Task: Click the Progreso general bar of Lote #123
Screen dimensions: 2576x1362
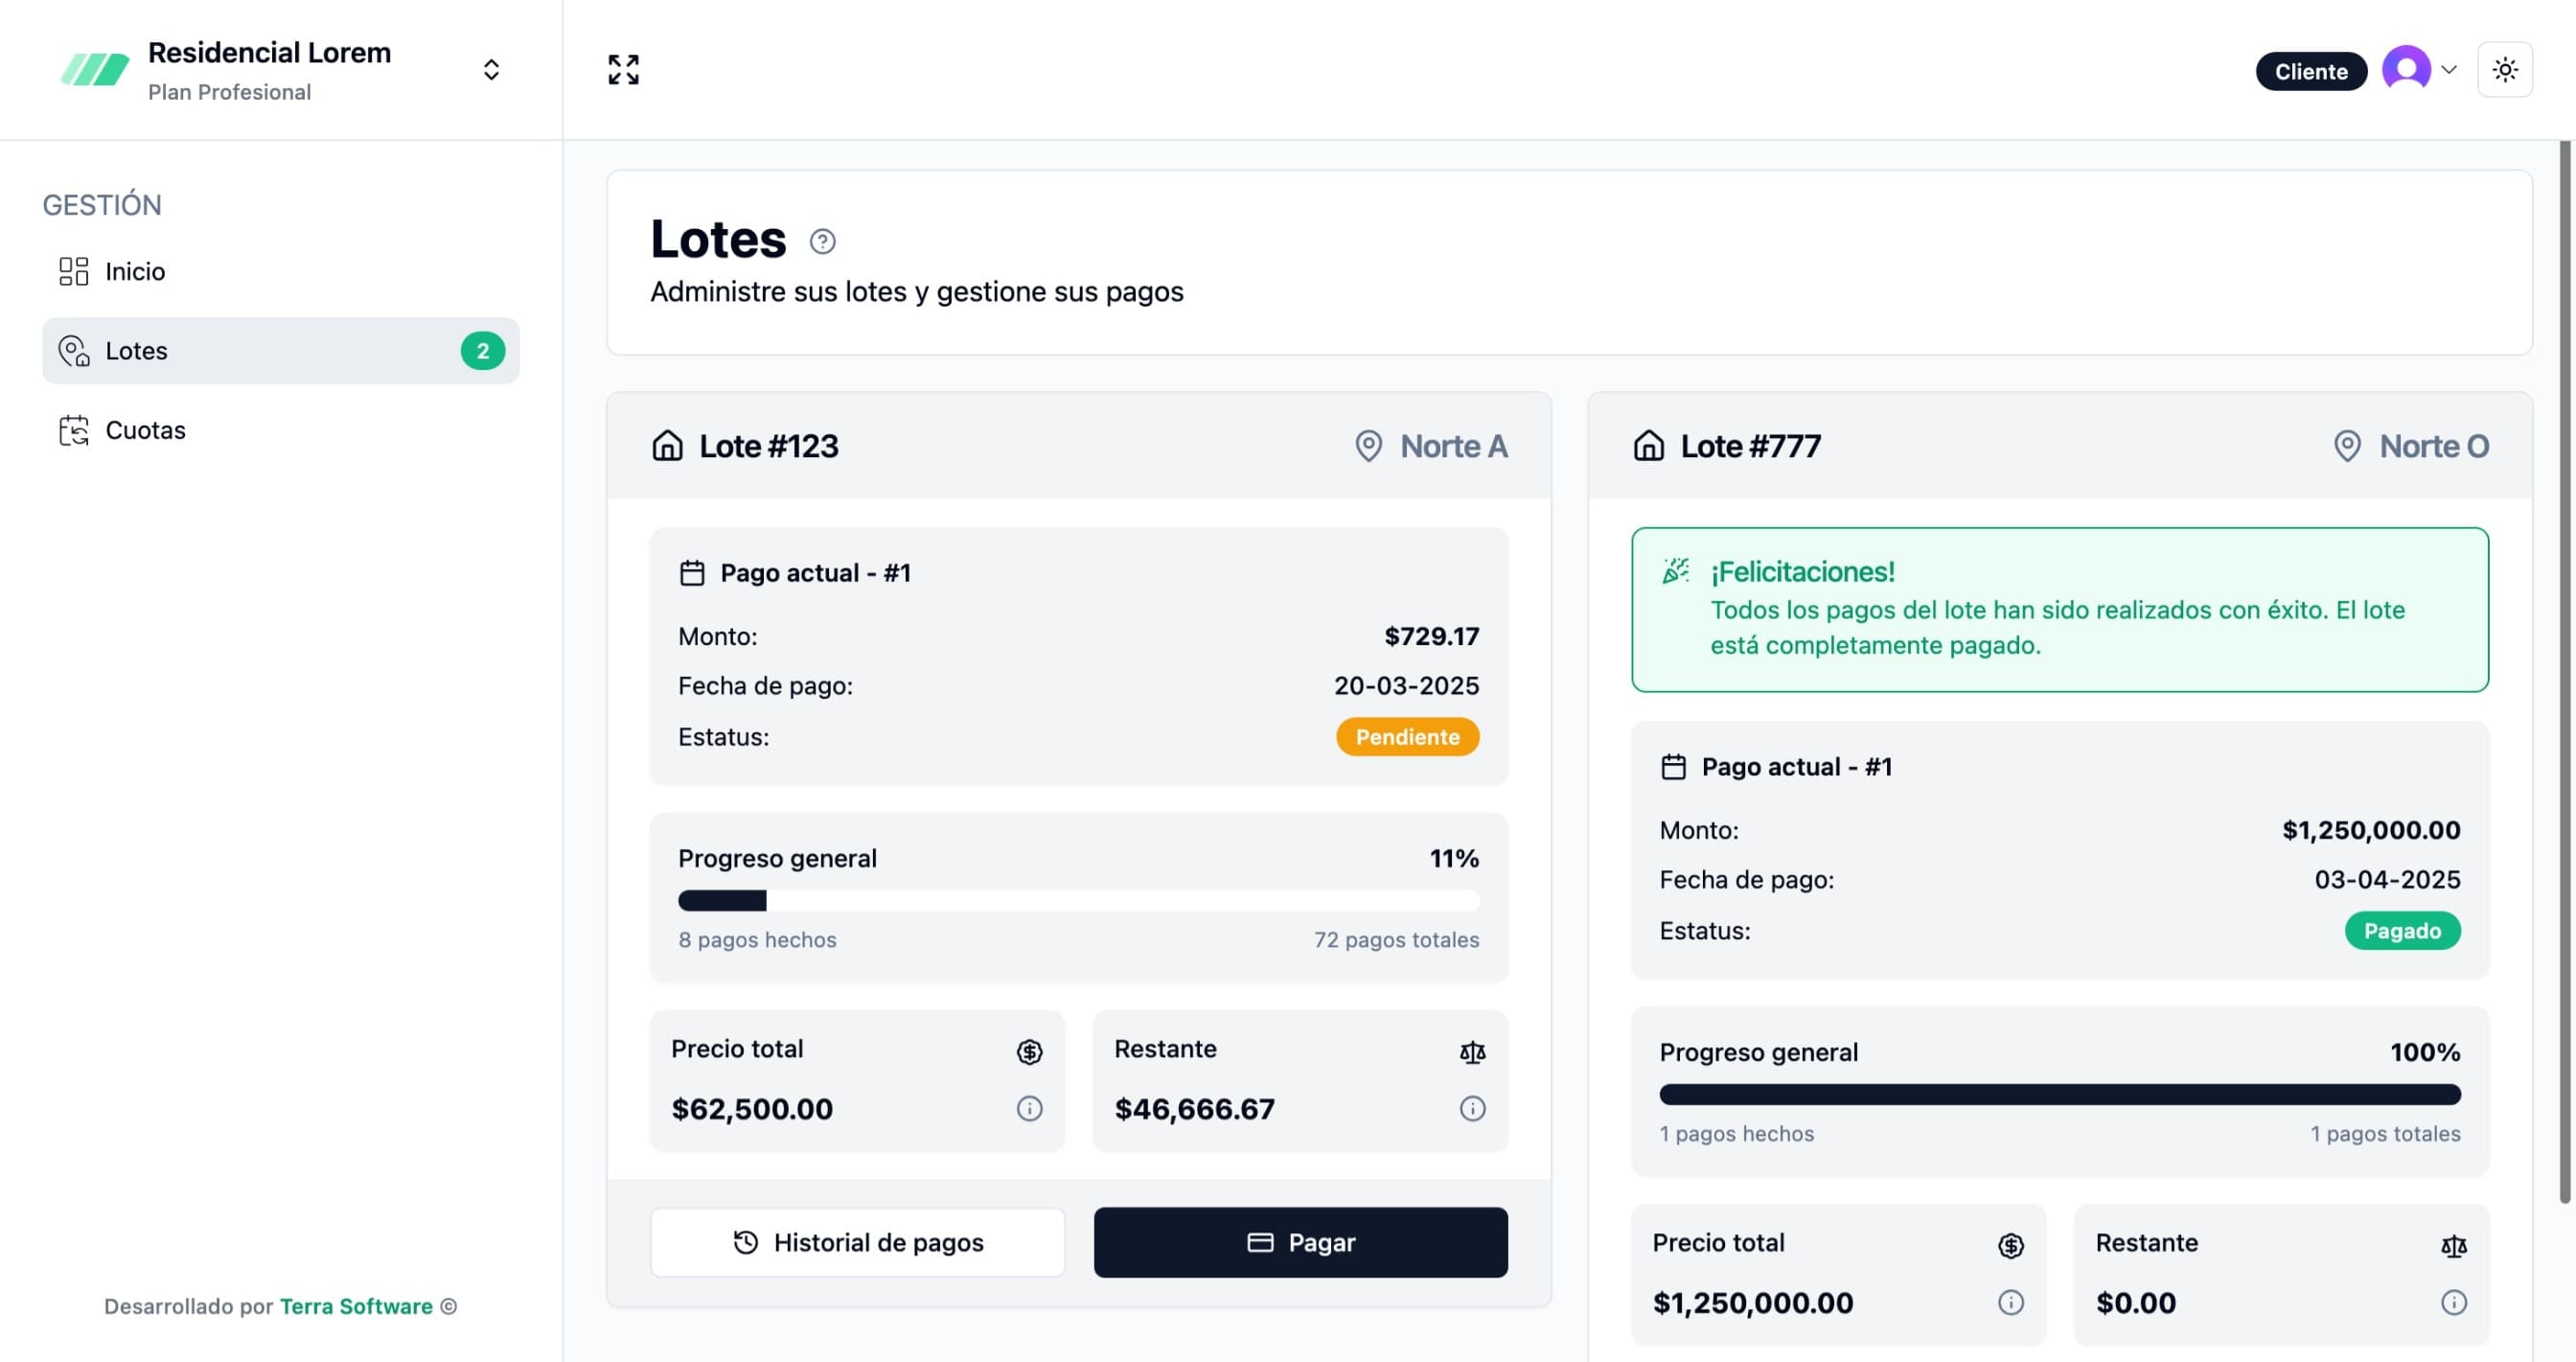Action: (1078, 900)
